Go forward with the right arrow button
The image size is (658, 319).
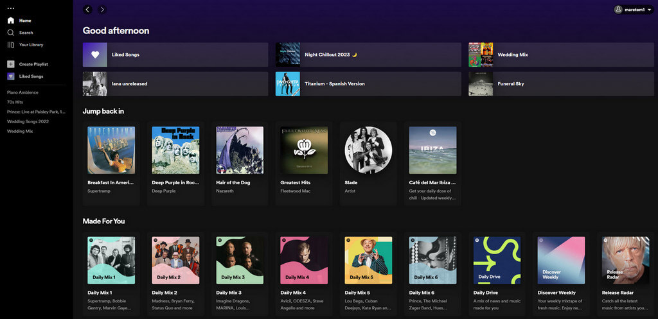point(102,10)
